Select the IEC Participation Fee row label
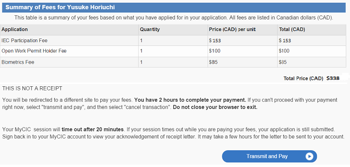The height and width of the screenshot is (167, 350). 25,40
